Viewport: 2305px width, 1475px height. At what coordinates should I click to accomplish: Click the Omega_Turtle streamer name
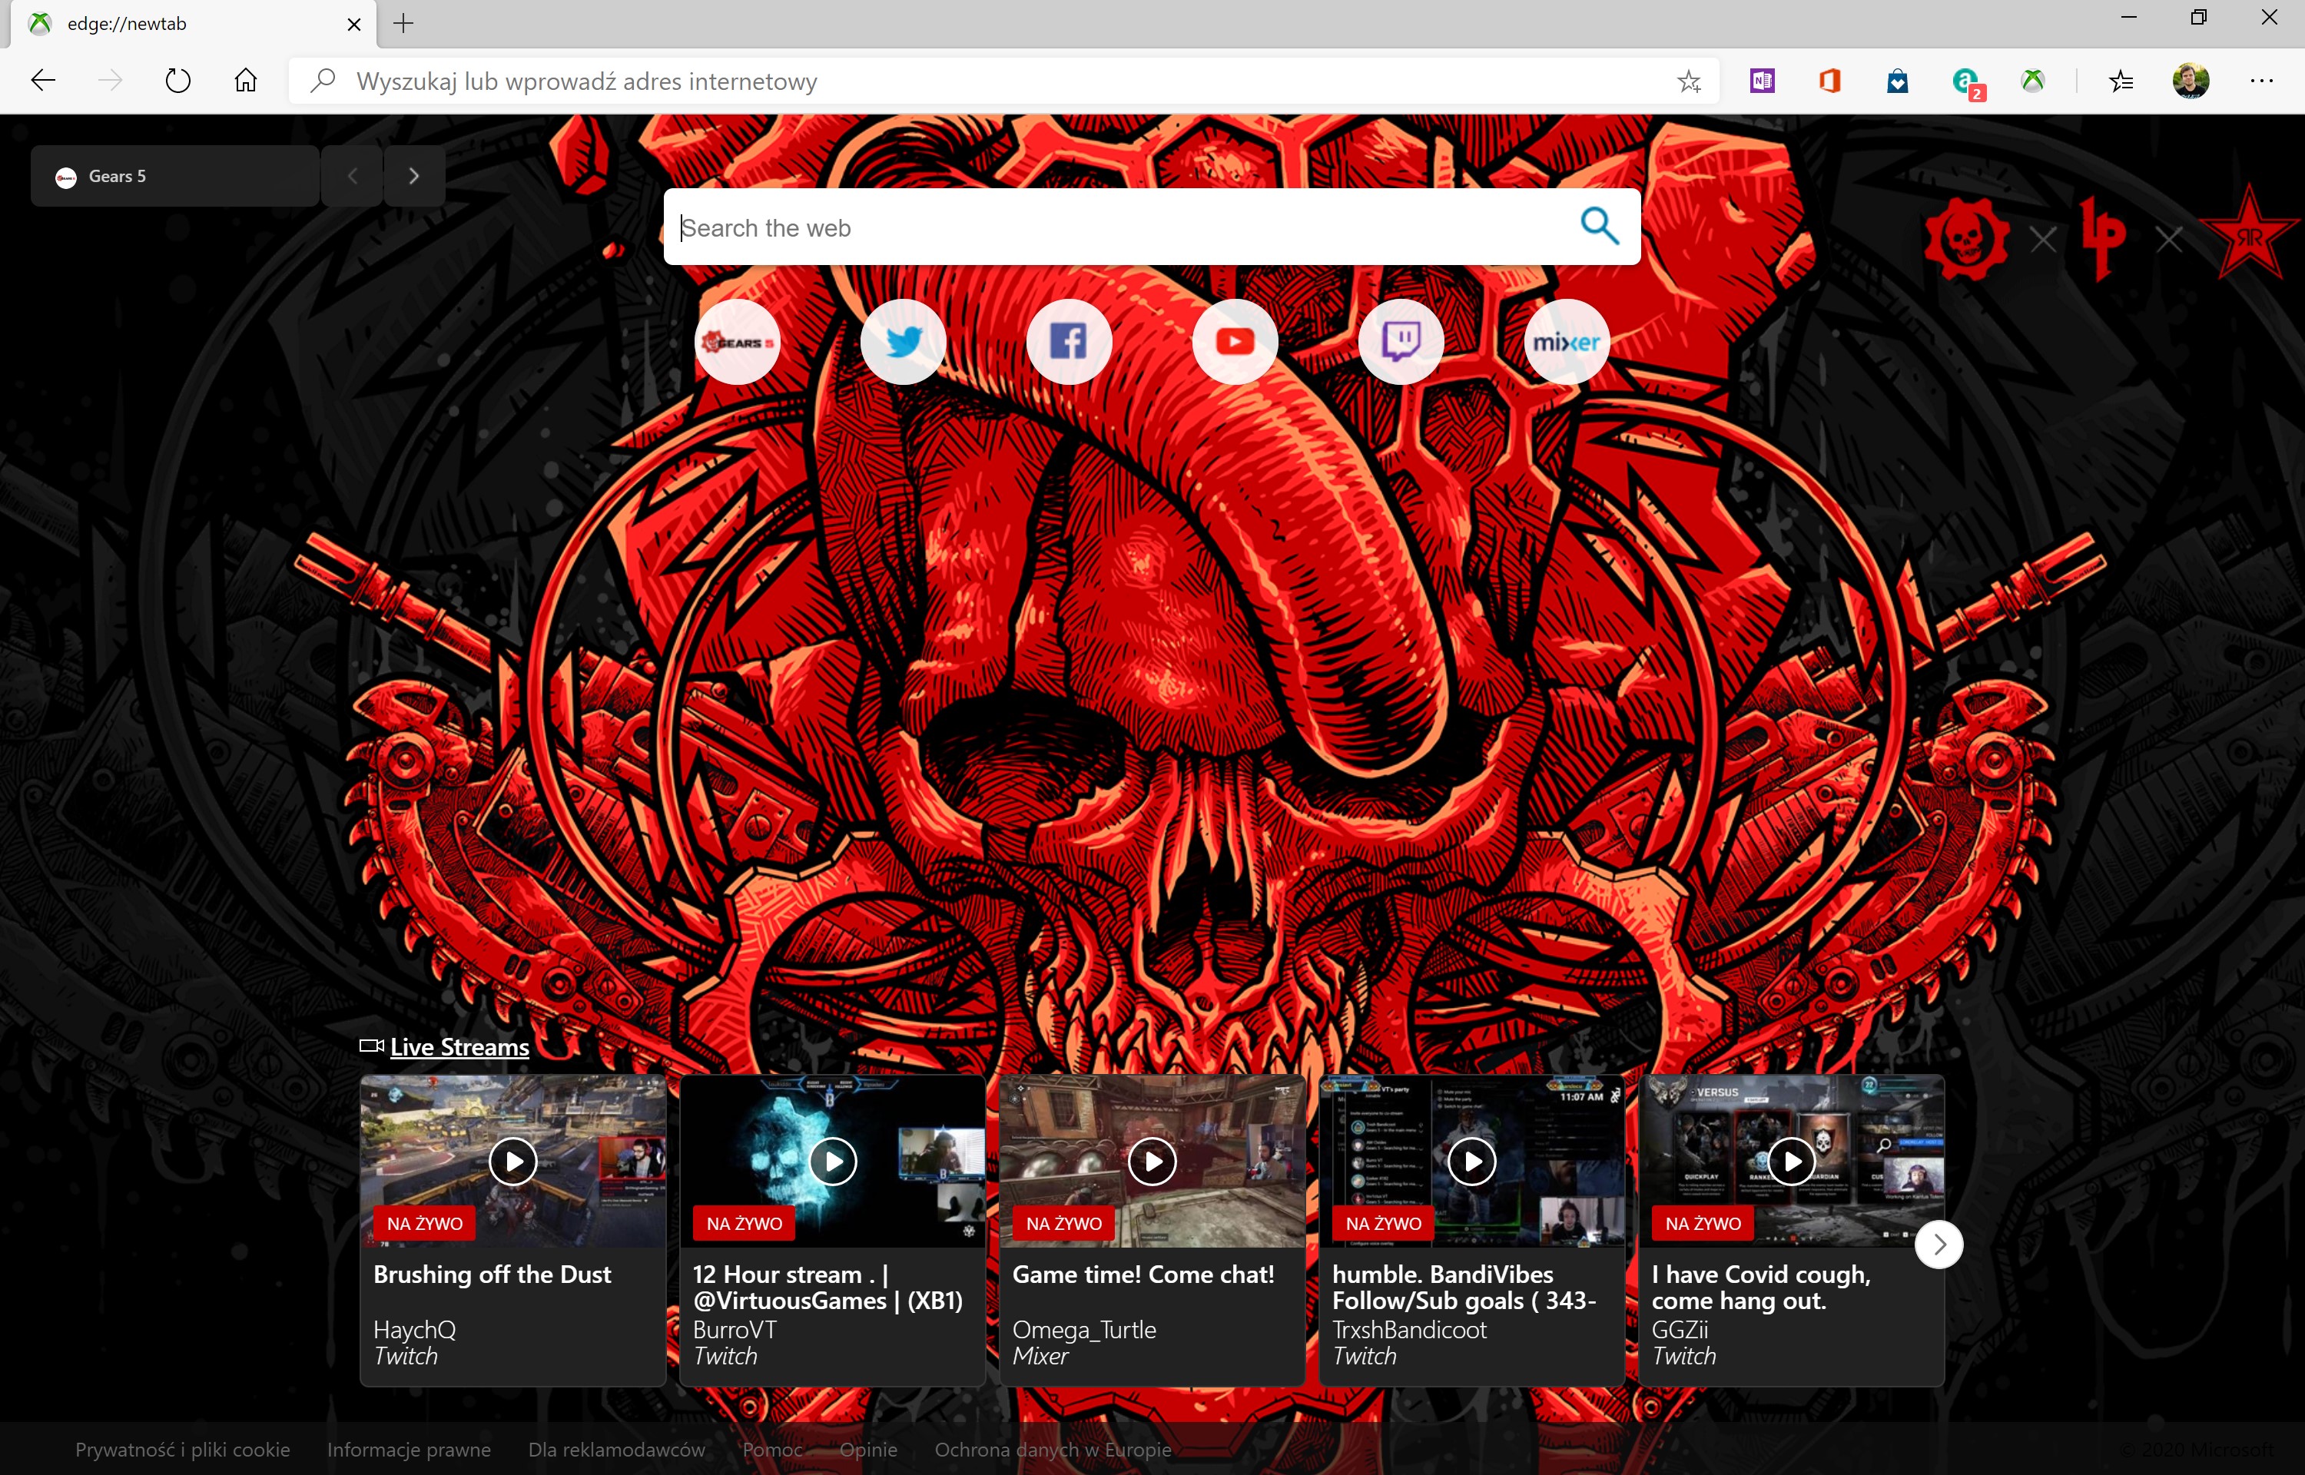(x=1084, y=1329)
